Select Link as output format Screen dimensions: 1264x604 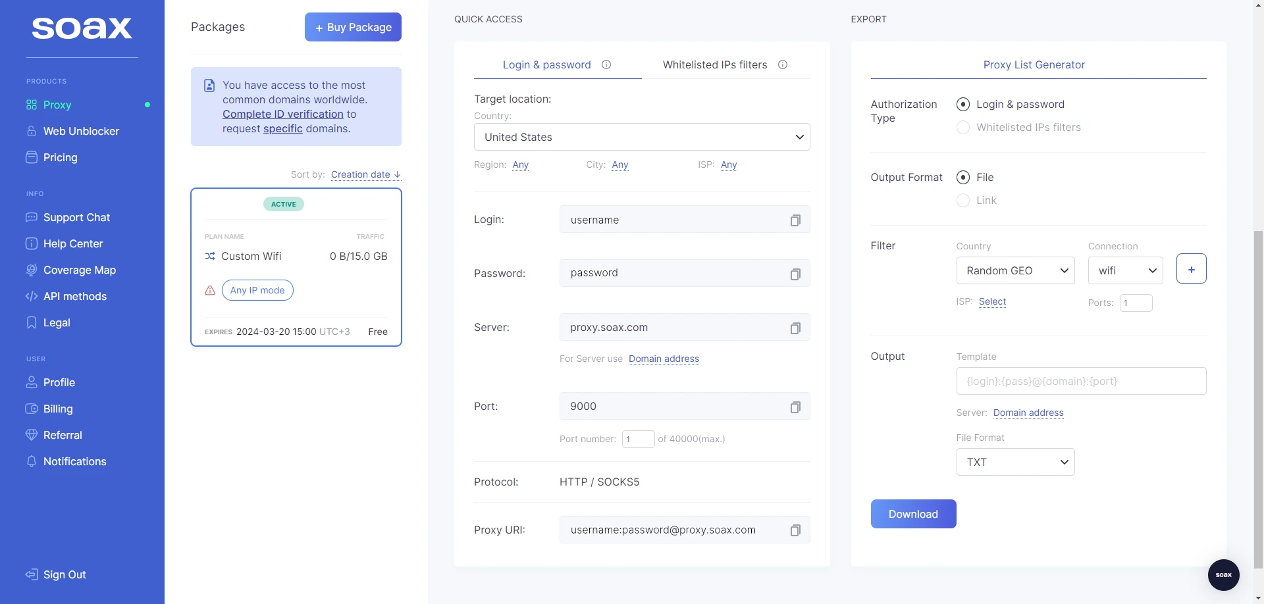963,201
